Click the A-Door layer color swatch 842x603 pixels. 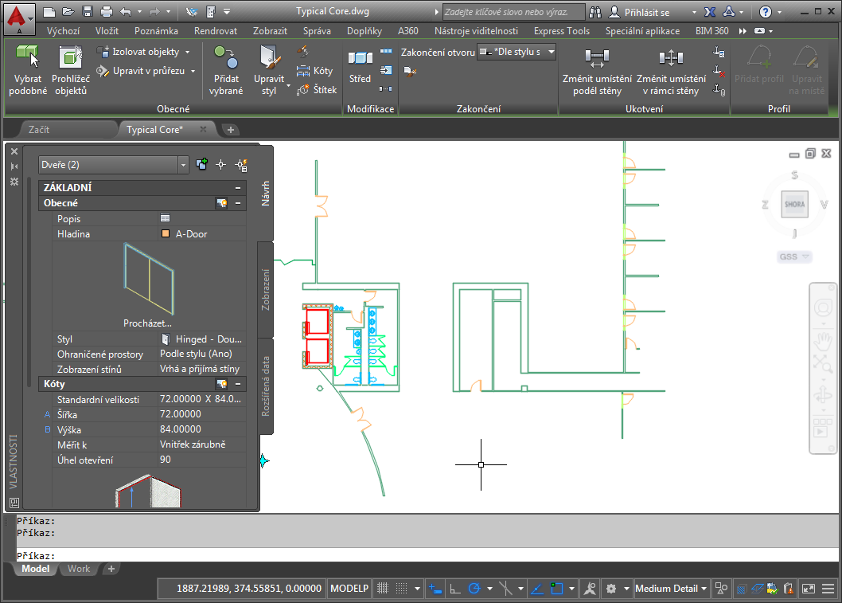pyautogui.click(x=166, y=234)
